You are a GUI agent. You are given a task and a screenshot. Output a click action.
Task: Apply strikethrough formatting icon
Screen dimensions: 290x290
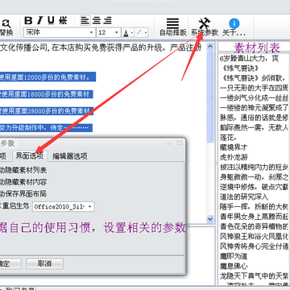[63, 20]
